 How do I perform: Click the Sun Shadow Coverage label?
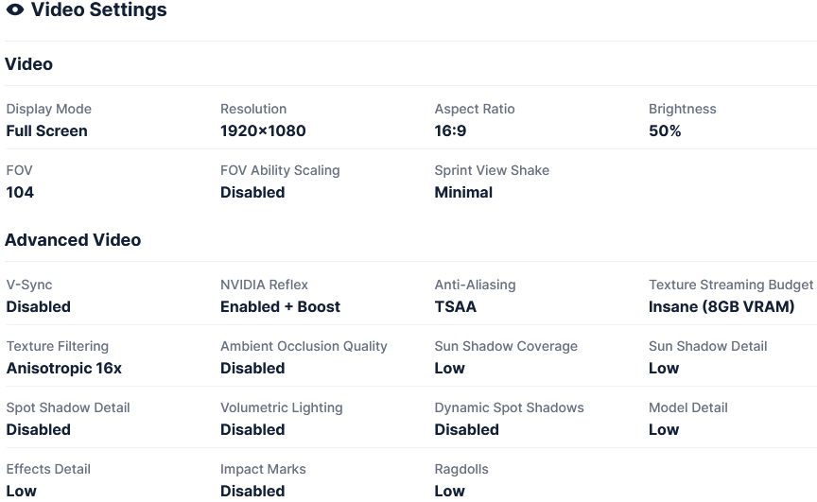(506, 346)
